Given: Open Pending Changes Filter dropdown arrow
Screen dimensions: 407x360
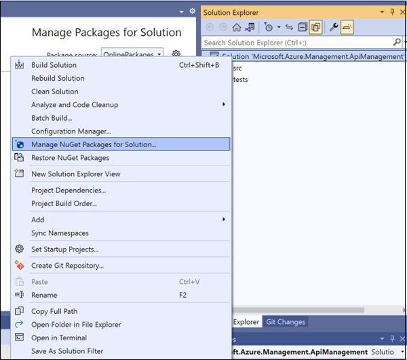Looking at the screenshot, I should click(279, 27).
